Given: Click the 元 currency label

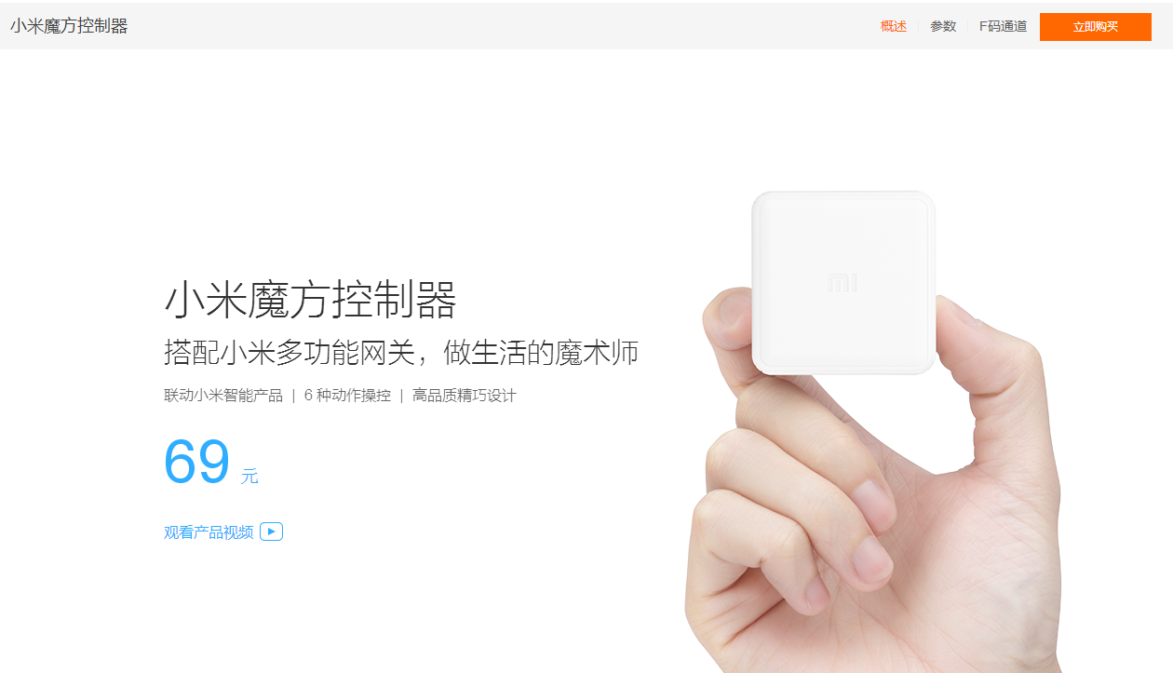Looking at the screenshot, I should pyautogui.click(x=249, y=477).
